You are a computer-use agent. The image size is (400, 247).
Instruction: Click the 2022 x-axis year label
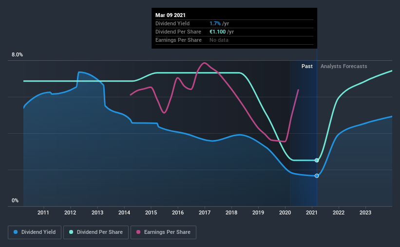pos(339,212)
